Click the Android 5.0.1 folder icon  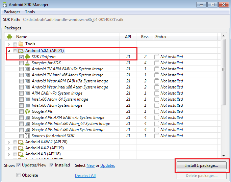(x=21, y=51)
